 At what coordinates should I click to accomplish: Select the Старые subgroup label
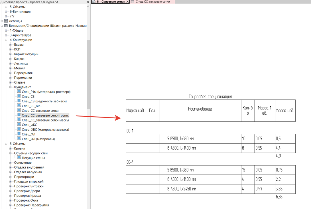[19, 82]
